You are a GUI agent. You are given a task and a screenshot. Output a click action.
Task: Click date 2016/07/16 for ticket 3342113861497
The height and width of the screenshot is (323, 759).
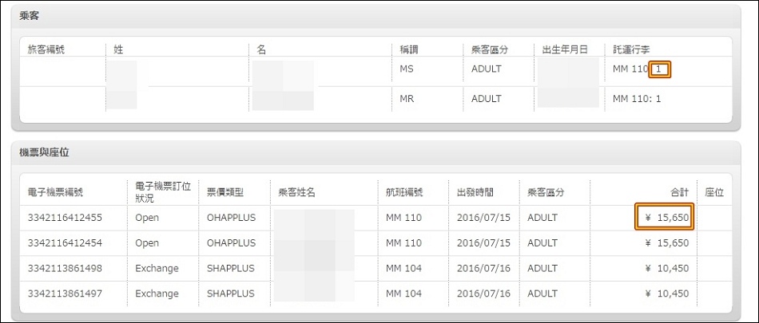[x=483, y=293]
